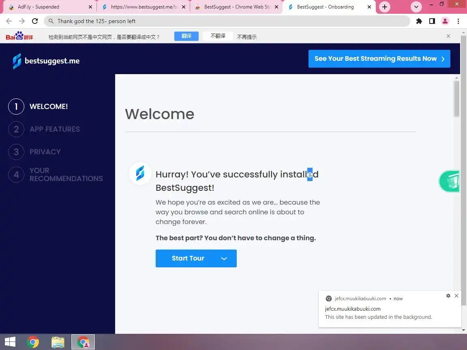Toggle the browser side panel icon

[x=432, y=21]
